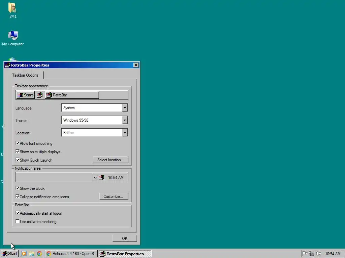The width and height of the screenshot is (345, 258).
Task: Select the Taskbar Options tab
Action: pyautogui.click(x=25, y=75)
